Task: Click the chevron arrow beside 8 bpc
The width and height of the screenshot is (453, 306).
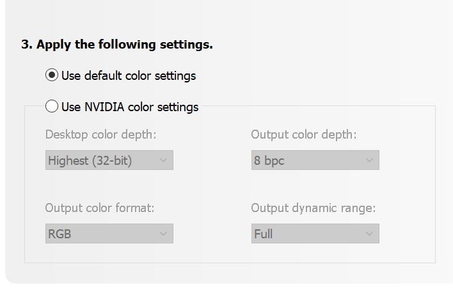Action: [369, 160]
